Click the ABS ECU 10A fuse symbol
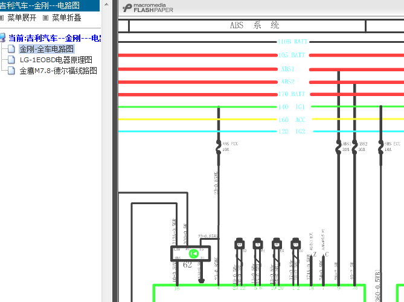The width and height of the screenshot is (404, 302). point(218,146)
